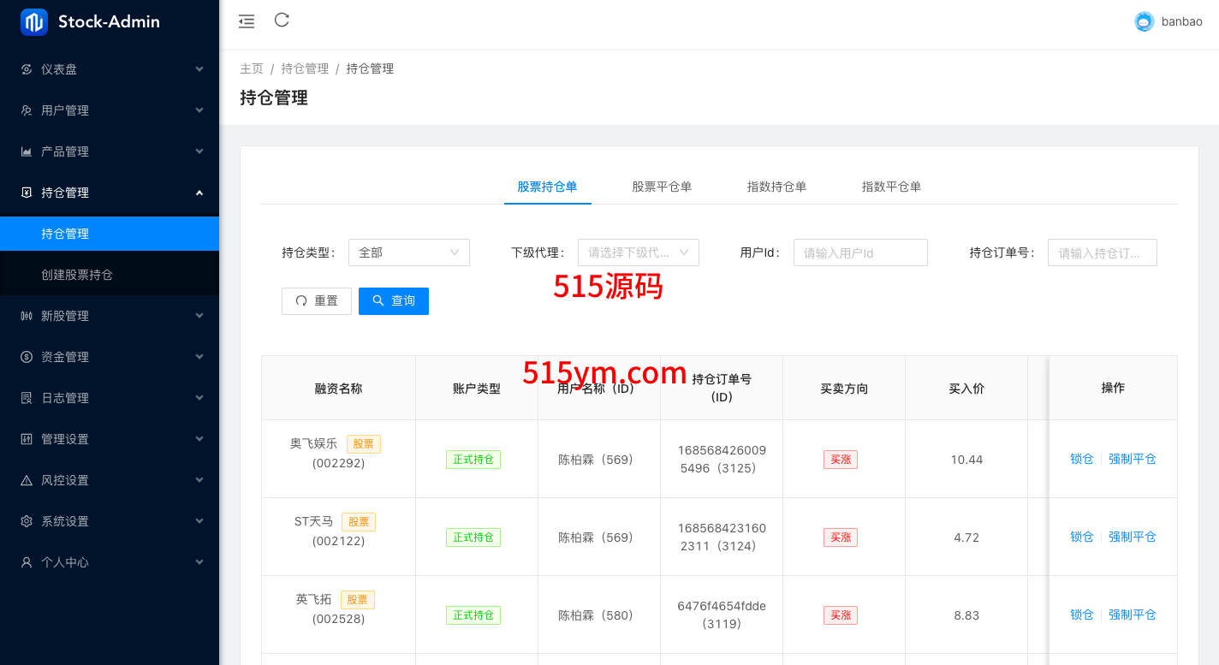Open the 下级代理 dropdown
The image size is (1219, 665).
click(x=638, y=252)
